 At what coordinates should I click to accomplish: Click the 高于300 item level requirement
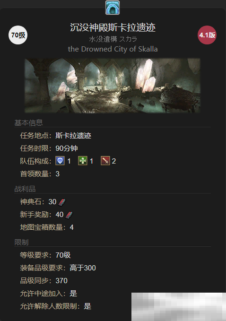point(83,268)
